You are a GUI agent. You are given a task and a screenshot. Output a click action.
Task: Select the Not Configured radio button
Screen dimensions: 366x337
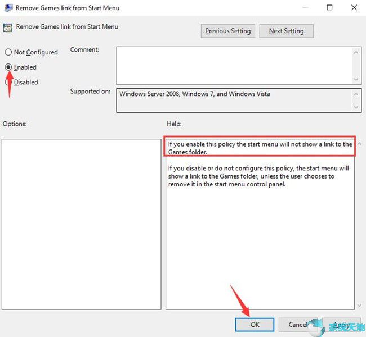point(8,52)
